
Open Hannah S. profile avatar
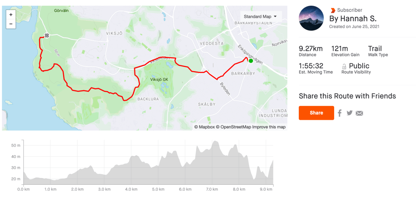[311, 18]
